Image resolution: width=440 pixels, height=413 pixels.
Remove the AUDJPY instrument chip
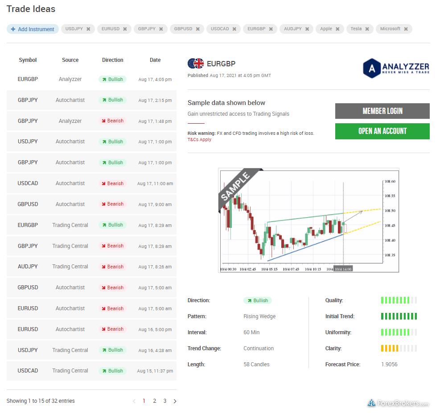click(307, 28)
